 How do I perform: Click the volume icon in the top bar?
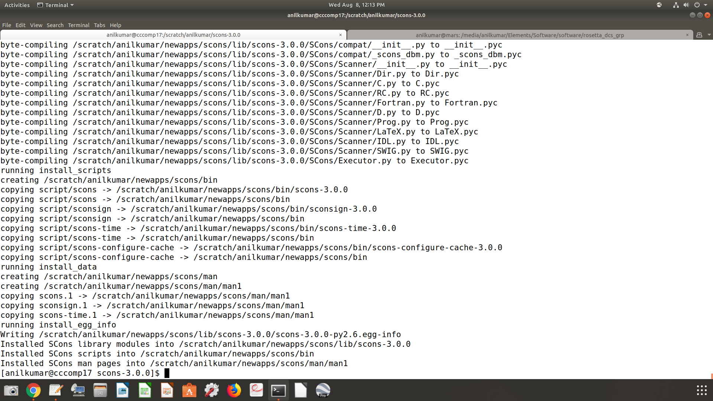[686, 5]
